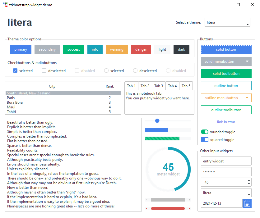
Task: Check the 'deselected' checkbutton
Action: point(44,70)
